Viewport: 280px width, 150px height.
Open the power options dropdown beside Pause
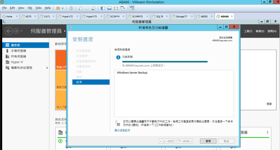tap(63, 8)
